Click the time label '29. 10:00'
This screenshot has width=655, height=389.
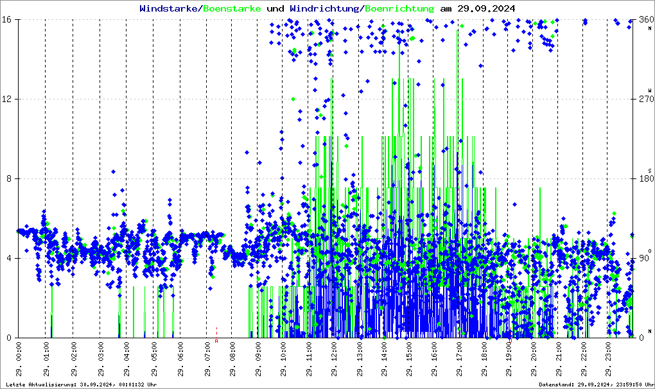tap(283, 359)
